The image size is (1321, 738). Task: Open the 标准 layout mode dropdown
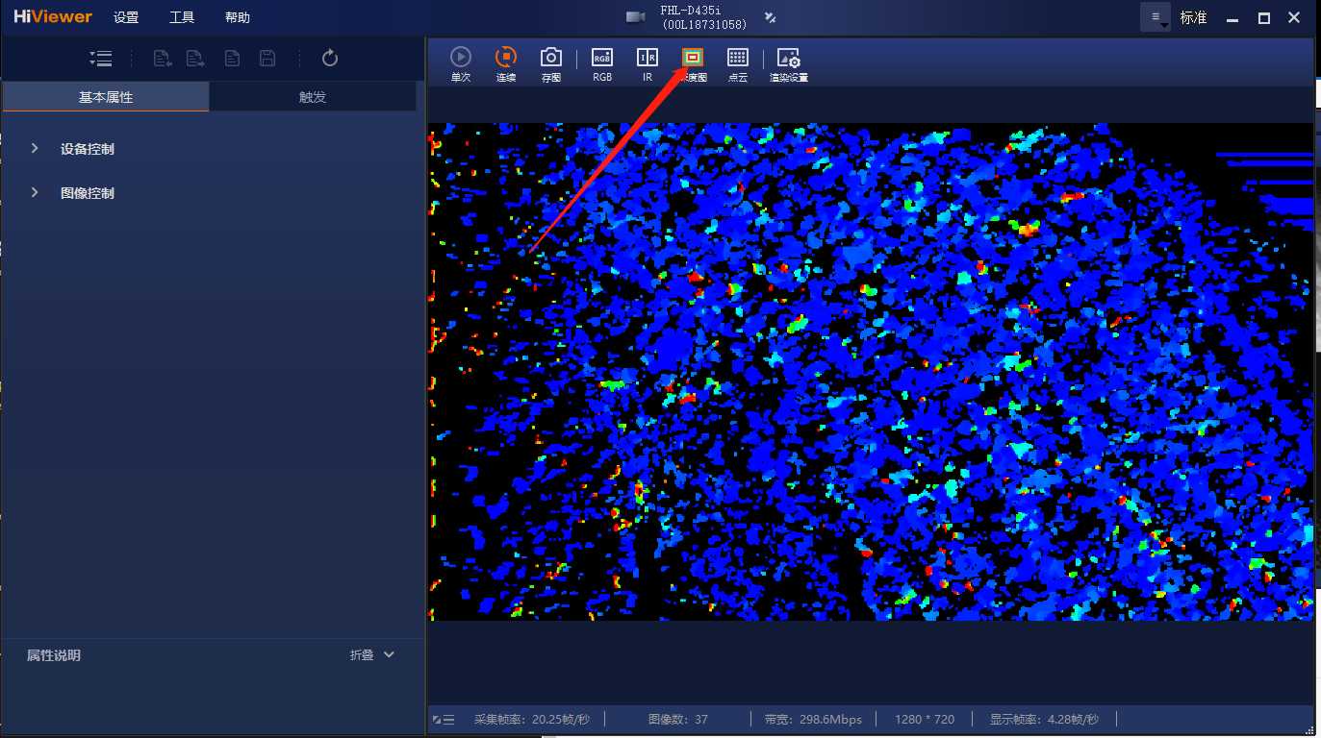pos(1155,17)
